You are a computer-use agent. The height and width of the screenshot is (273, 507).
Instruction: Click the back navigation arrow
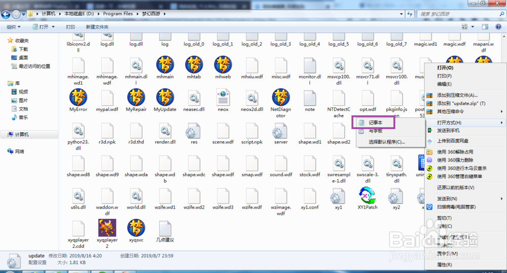pyautogui.click(x=6, y=14)
